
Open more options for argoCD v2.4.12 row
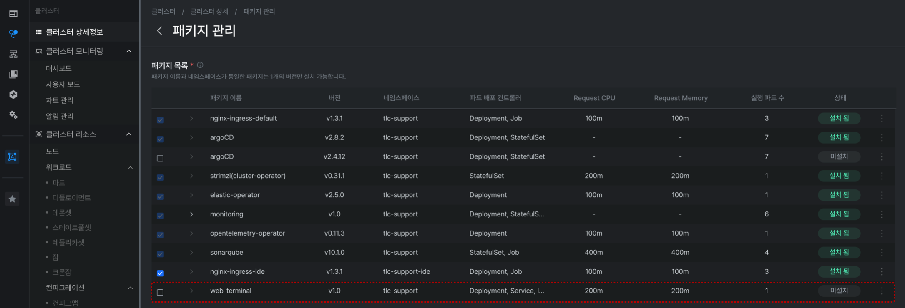click(882, 157)
